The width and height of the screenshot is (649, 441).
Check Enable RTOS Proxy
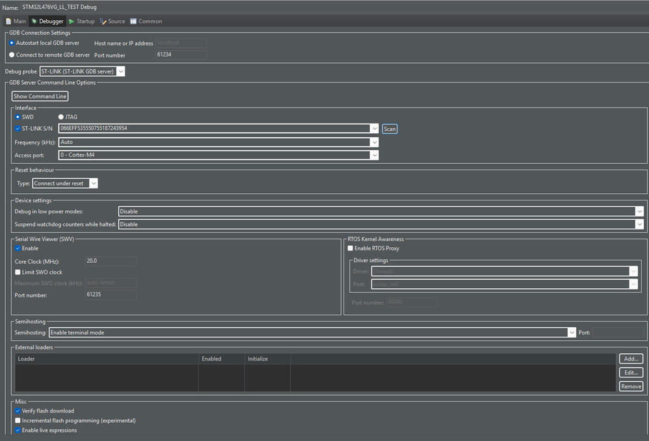350,248
